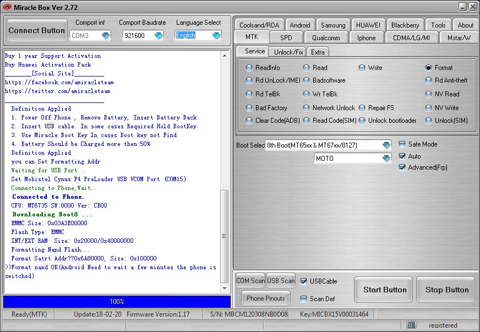
Task: Click the status bar registered indicator icon
Action: coord(411,325)
